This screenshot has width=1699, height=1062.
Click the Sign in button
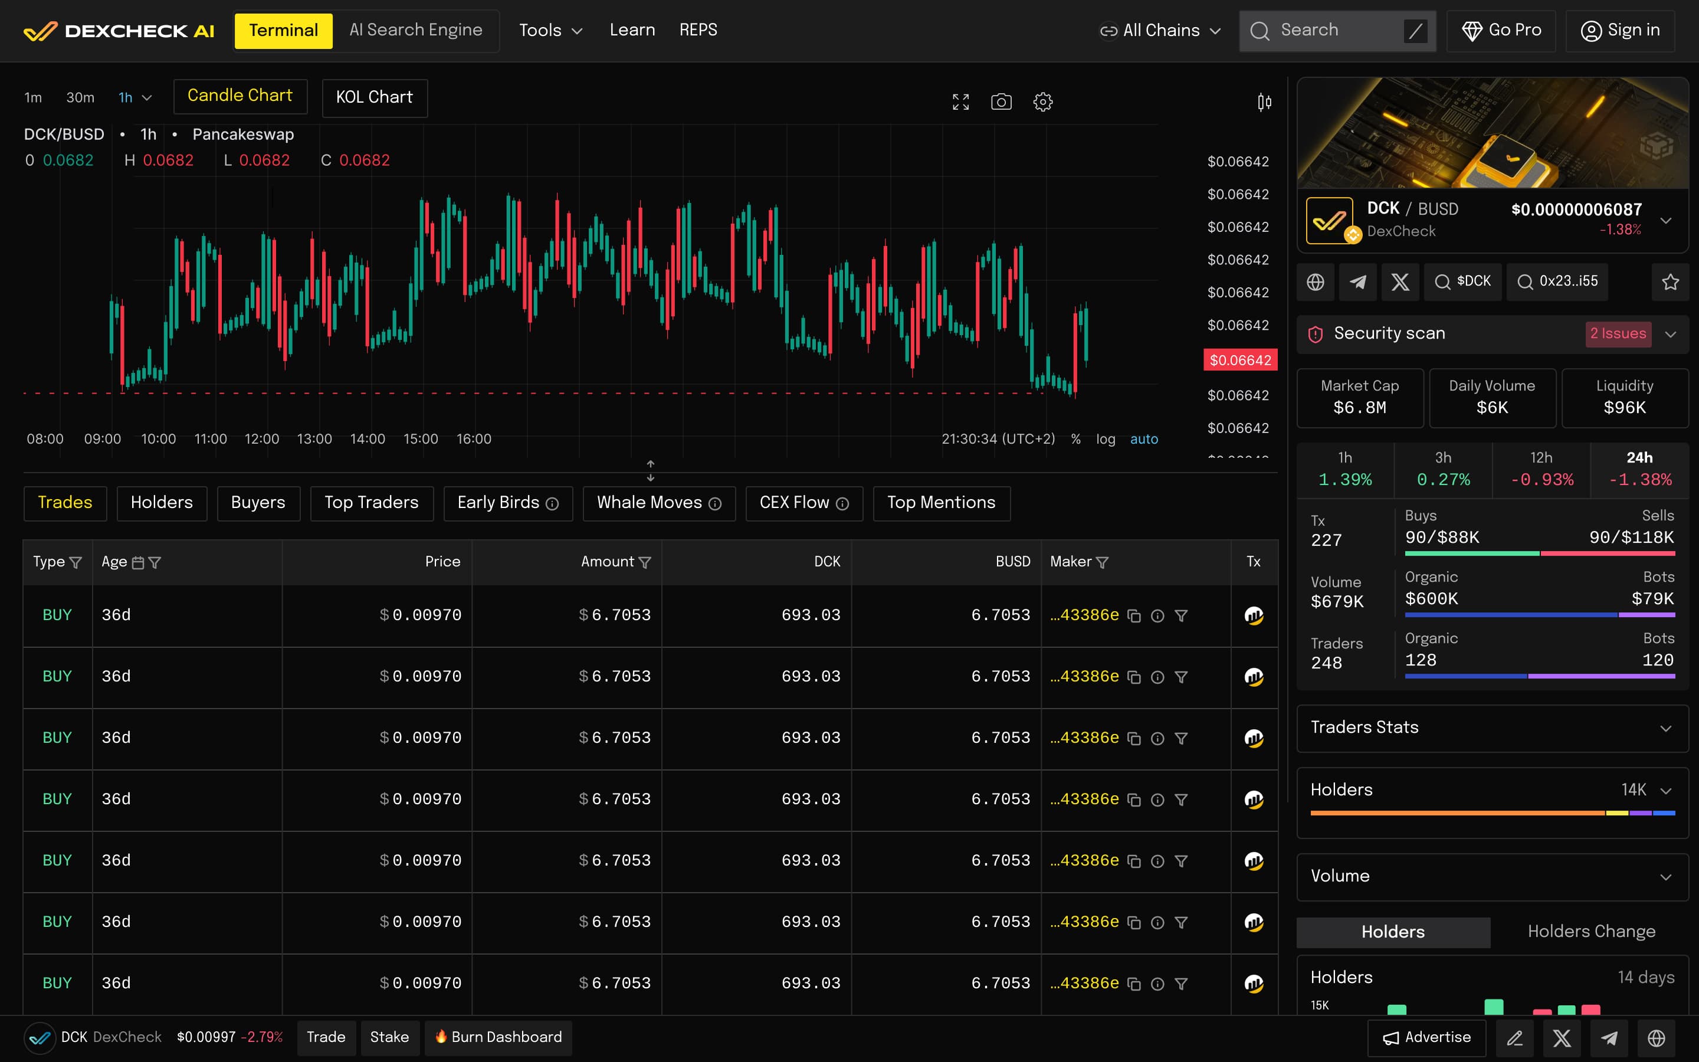1620,30
